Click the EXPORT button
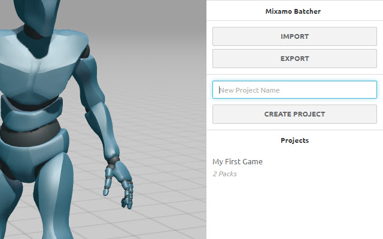Screen dimensions: 383x239 pyautogui.click(x=294, y=59)
